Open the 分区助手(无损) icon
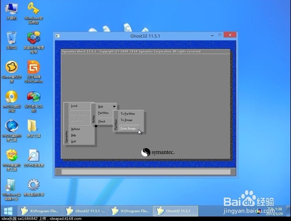 pos(33,101)
